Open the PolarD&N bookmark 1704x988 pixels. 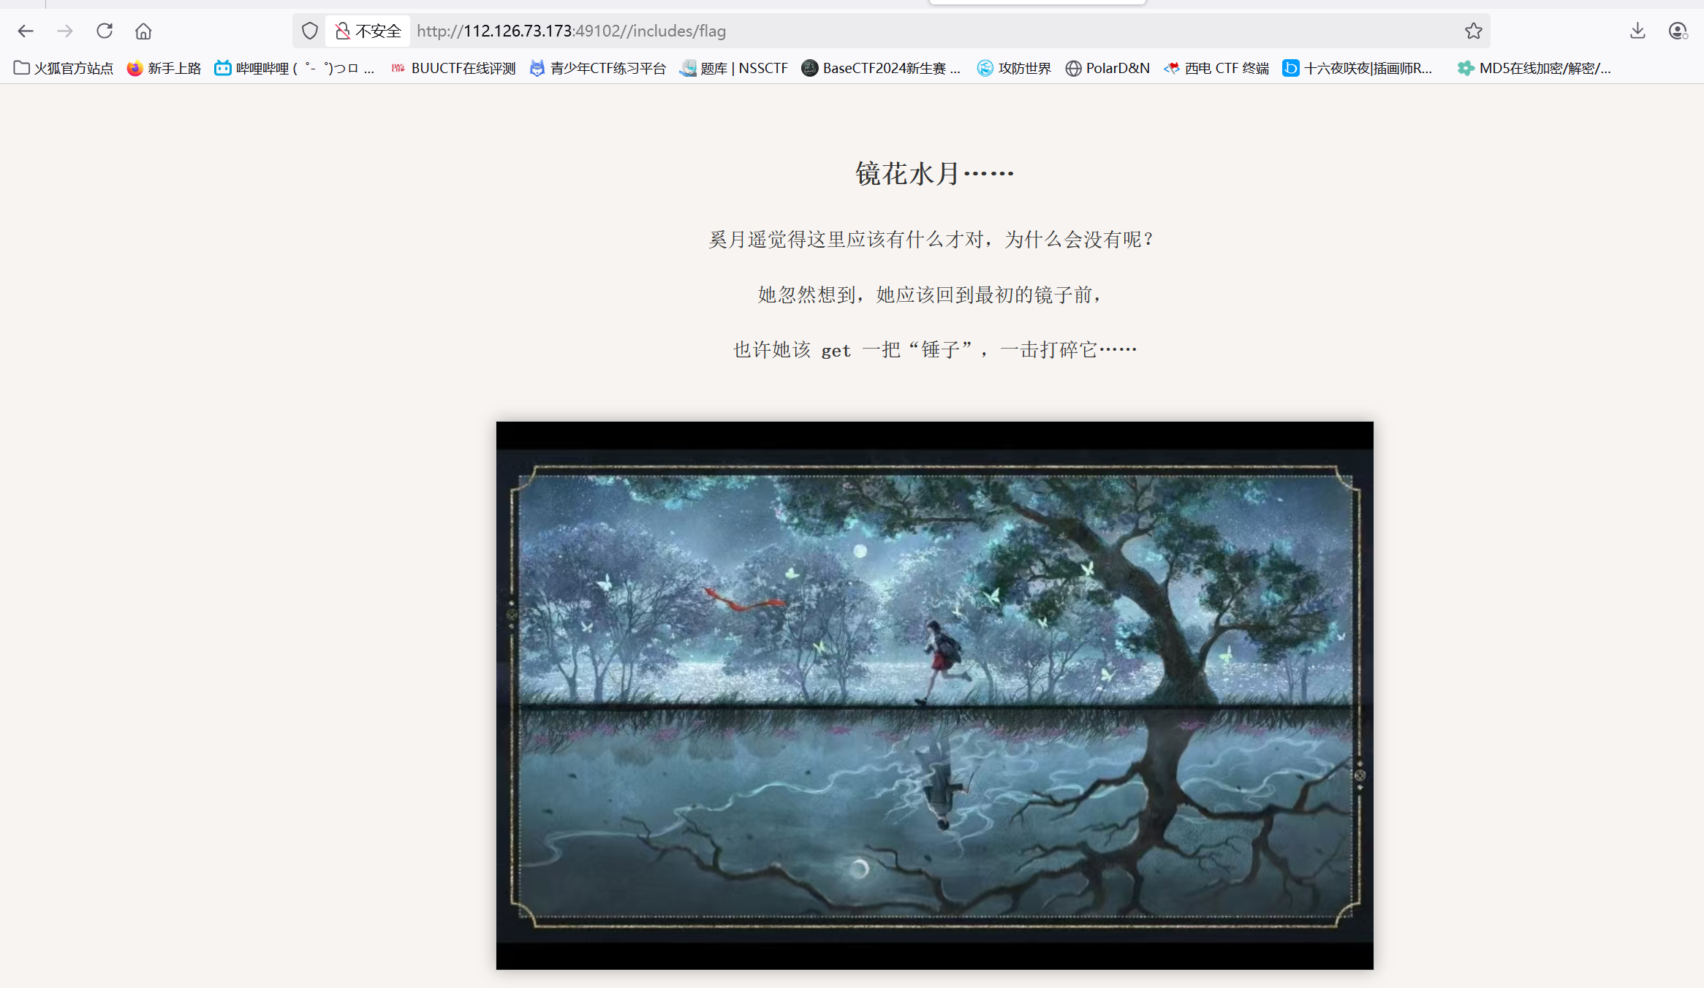pyautogui.click(x=1107, y=68)
